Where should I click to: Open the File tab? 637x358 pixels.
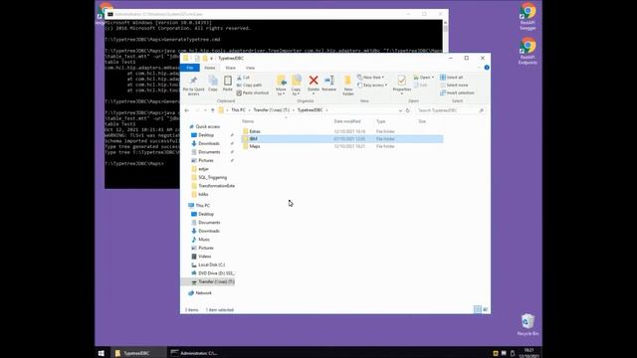click(190, 68)
